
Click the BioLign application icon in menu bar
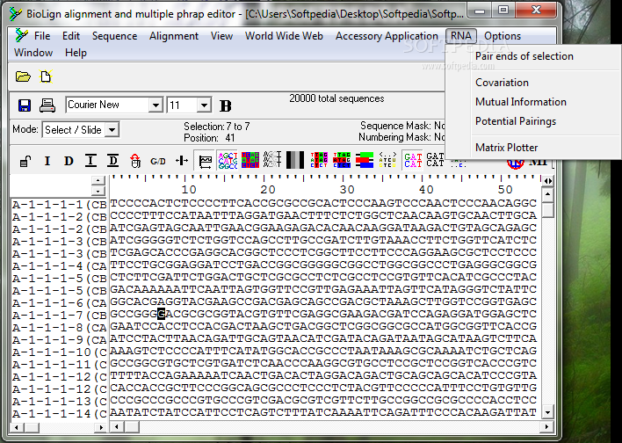click(x=20, y=36)
